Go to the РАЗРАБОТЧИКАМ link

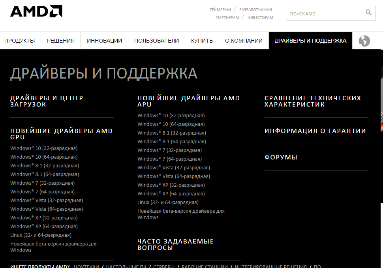[255, 10]
